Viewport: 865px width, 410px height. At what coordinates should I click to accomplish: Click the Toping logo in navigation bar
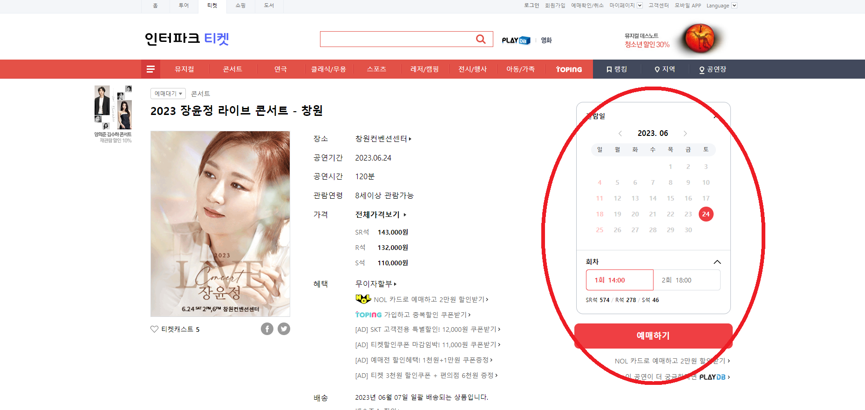(569, 69)
